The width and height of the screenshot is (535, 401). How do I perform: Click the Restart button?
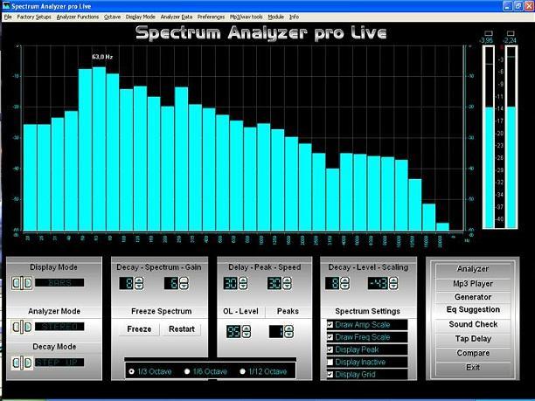(x=182, y=329)
